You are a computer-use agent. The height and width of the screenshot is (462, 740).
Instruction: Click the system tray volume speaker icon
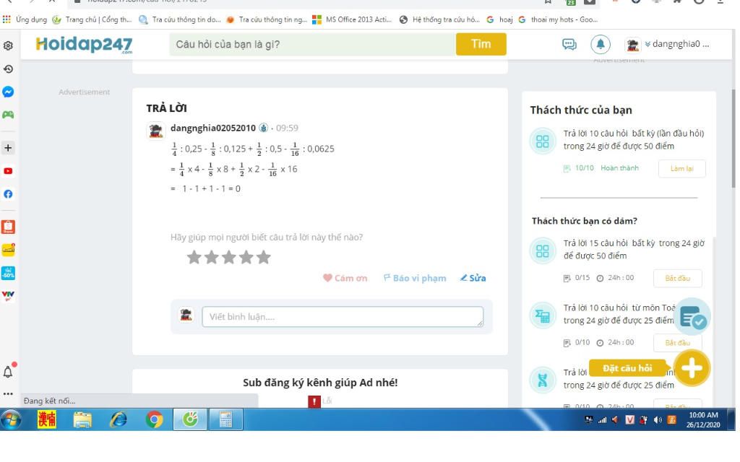point(658,419)
